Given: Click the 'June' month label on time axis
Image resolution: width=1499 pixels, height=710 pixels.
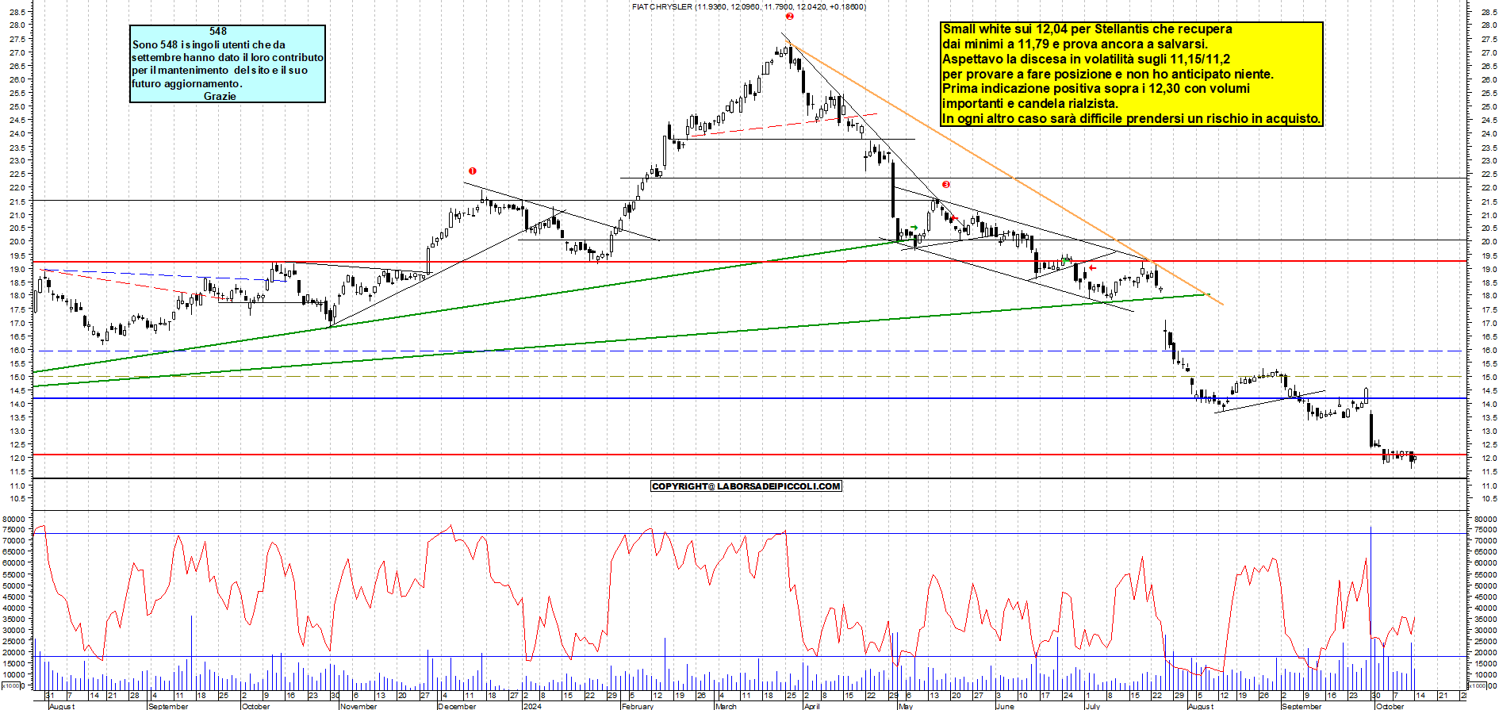Looking at the screenshot, I should (x=1005, y=706).
